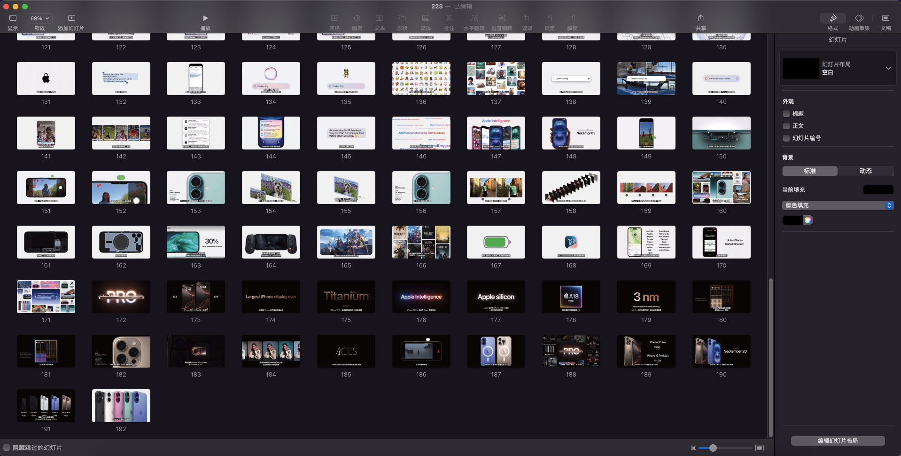
Task: Select the 动态 background segment
Action: (x=866, y=171)
